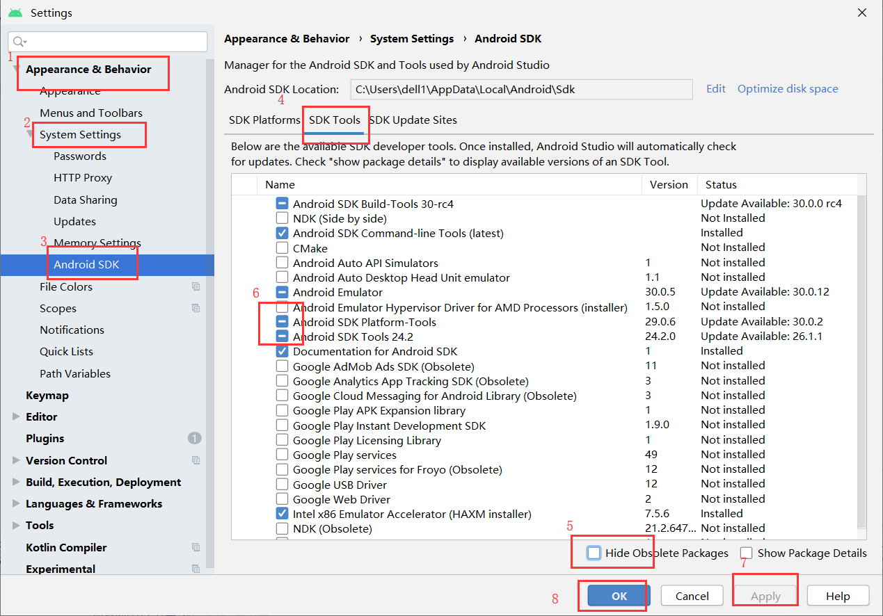This screenshot has height=616, width=883.
Task: Select the SDK Tools tab
Action: pyautogui.click(x=335, y=120)
